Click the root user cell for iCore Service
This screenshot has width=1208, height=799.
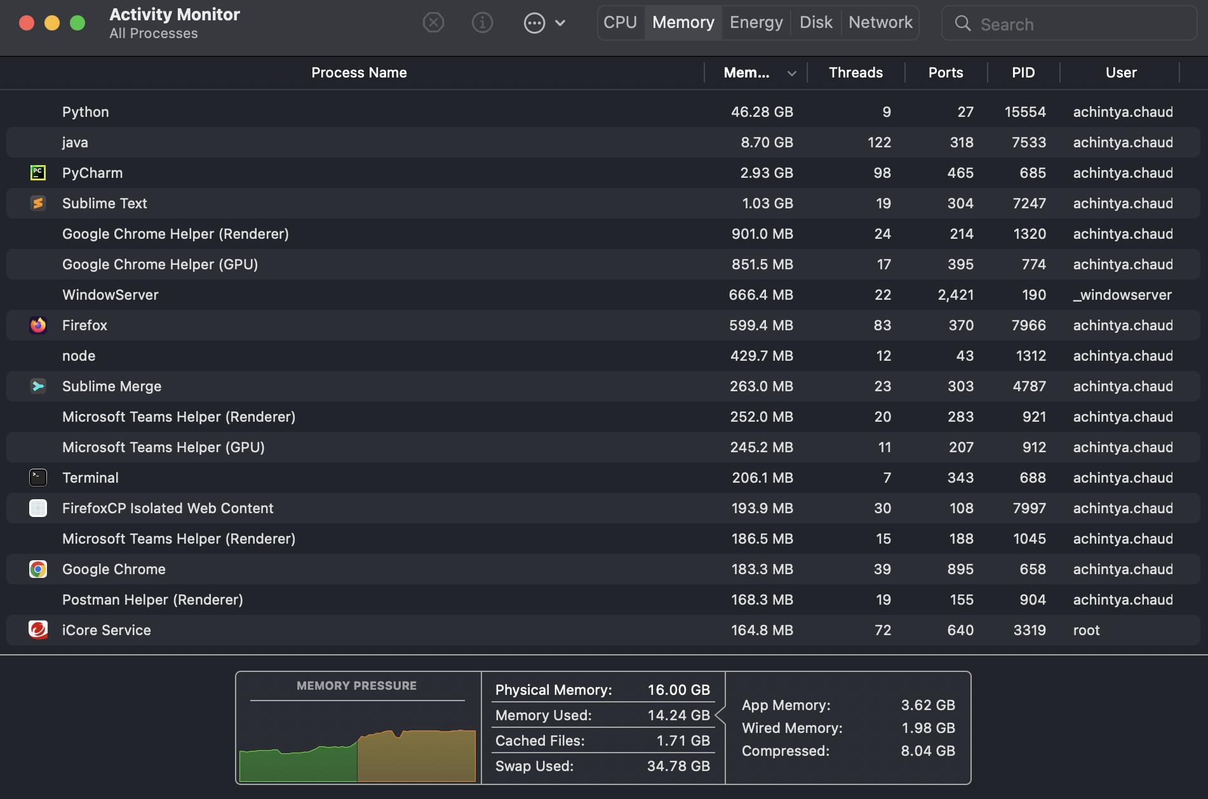click(1086, 630)
